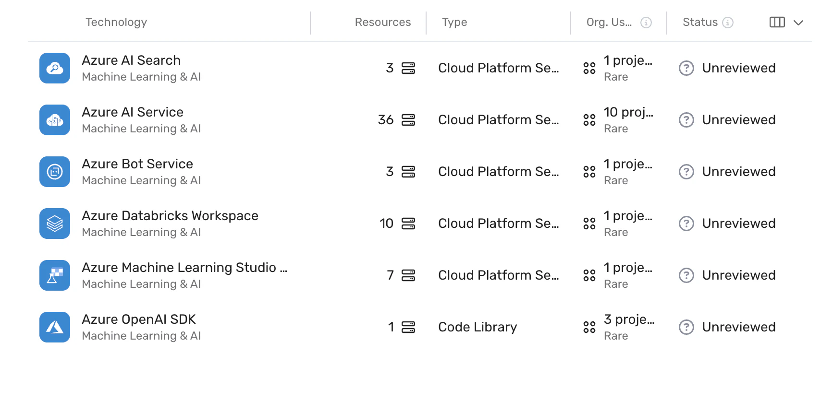
Task: Click org usage dots icon for Azure Machine Learning Studio
Action: [x=589, y=275]
